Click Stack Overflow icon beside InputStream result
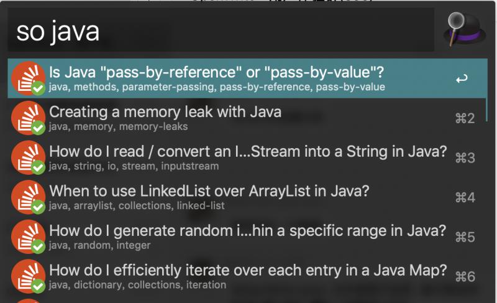 coord(28,157)
